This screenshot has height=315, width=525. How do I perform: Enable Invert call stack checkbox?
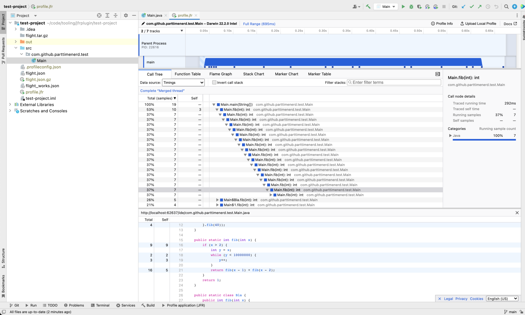point(214,82)
